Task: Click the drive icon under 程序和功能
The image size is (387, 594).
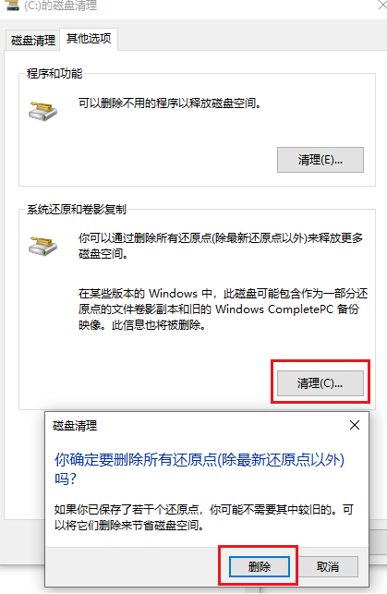Action: tap(42, 111)
